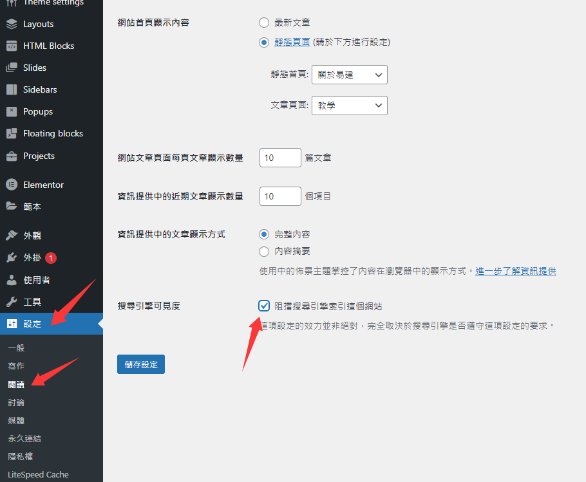Select the 最新文章 radio button
This screenshot has width=586, height=482.
click(264, 23)
